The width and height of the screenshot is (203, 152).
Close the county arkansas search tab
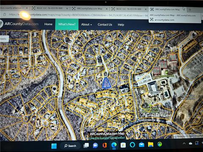[x=27, y=8]
